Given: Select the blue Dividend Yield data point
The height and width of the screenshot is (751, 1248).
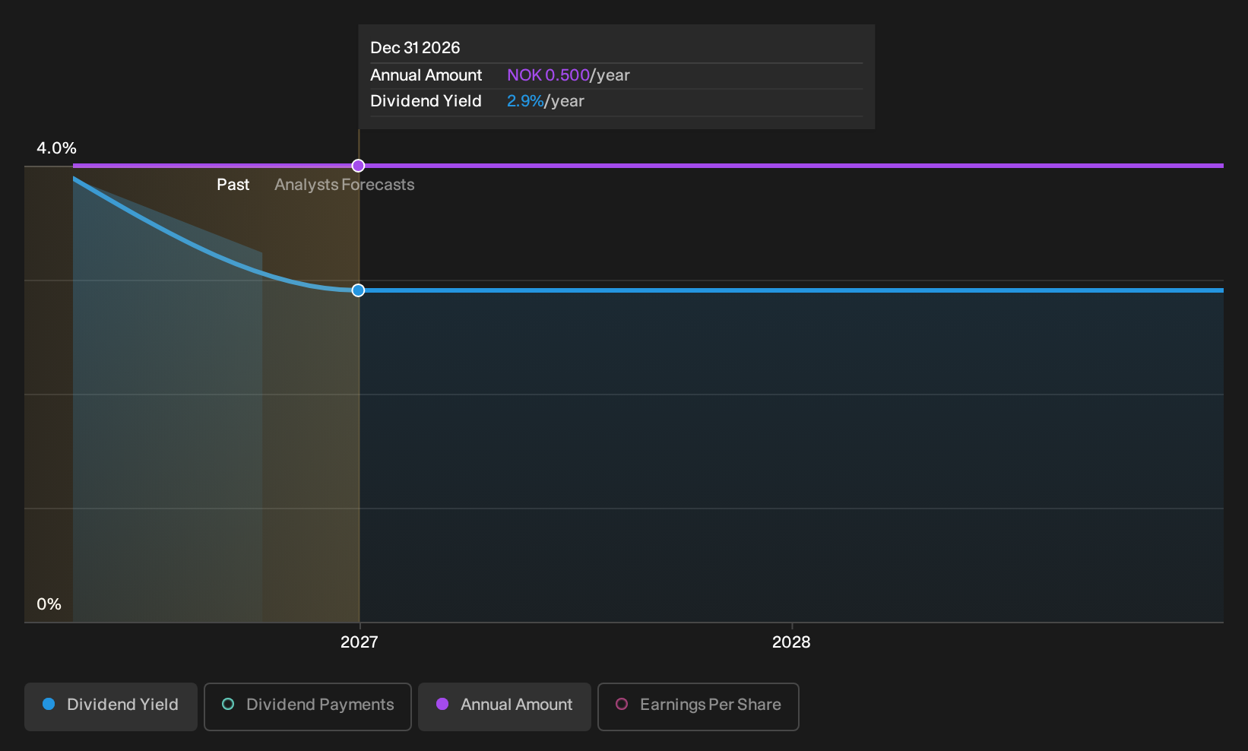Looking at the screenshot, I should point(358,290).
